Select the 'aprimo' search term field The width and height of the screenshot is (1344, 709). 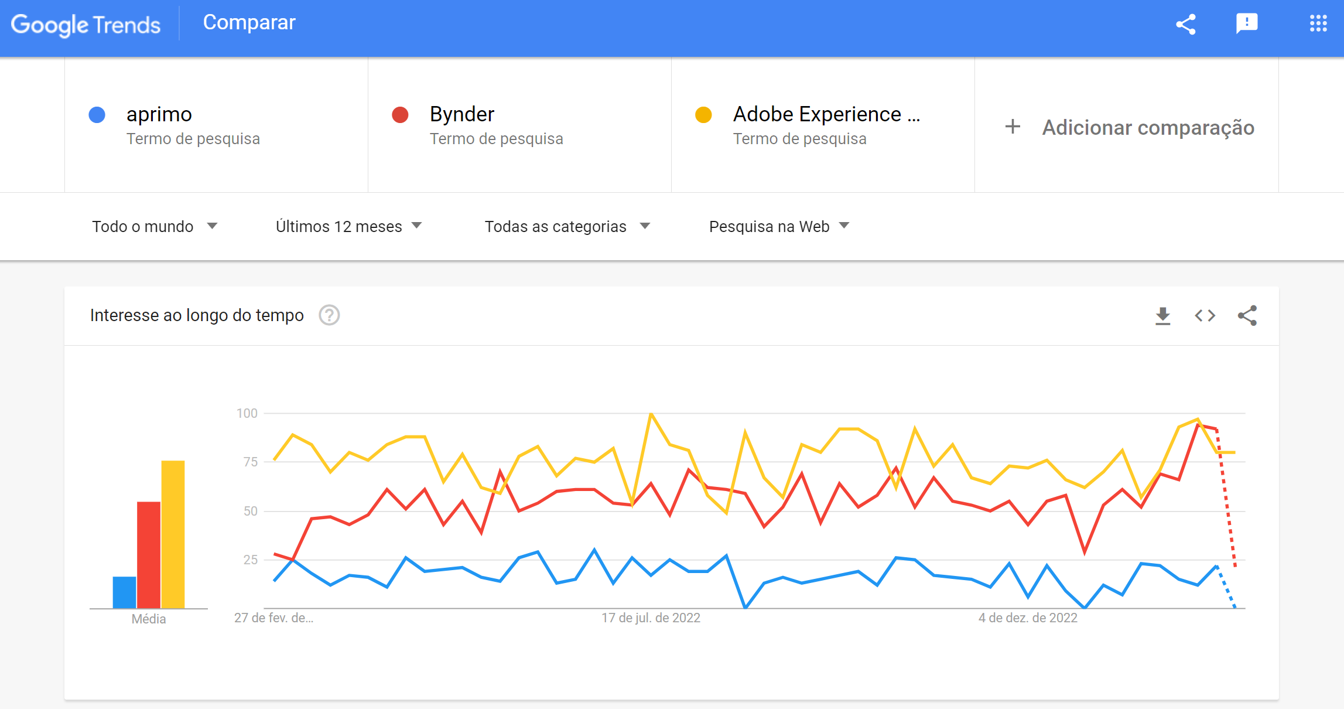[159, 114]
